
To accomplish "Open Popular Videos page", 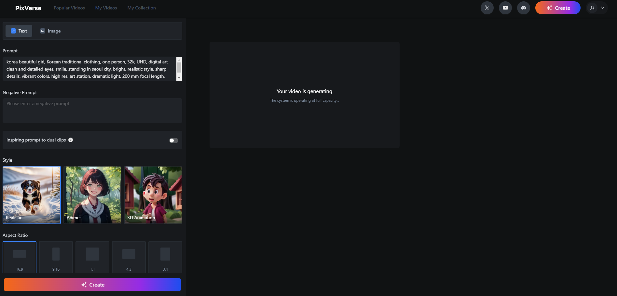I will tap(69, 8).
